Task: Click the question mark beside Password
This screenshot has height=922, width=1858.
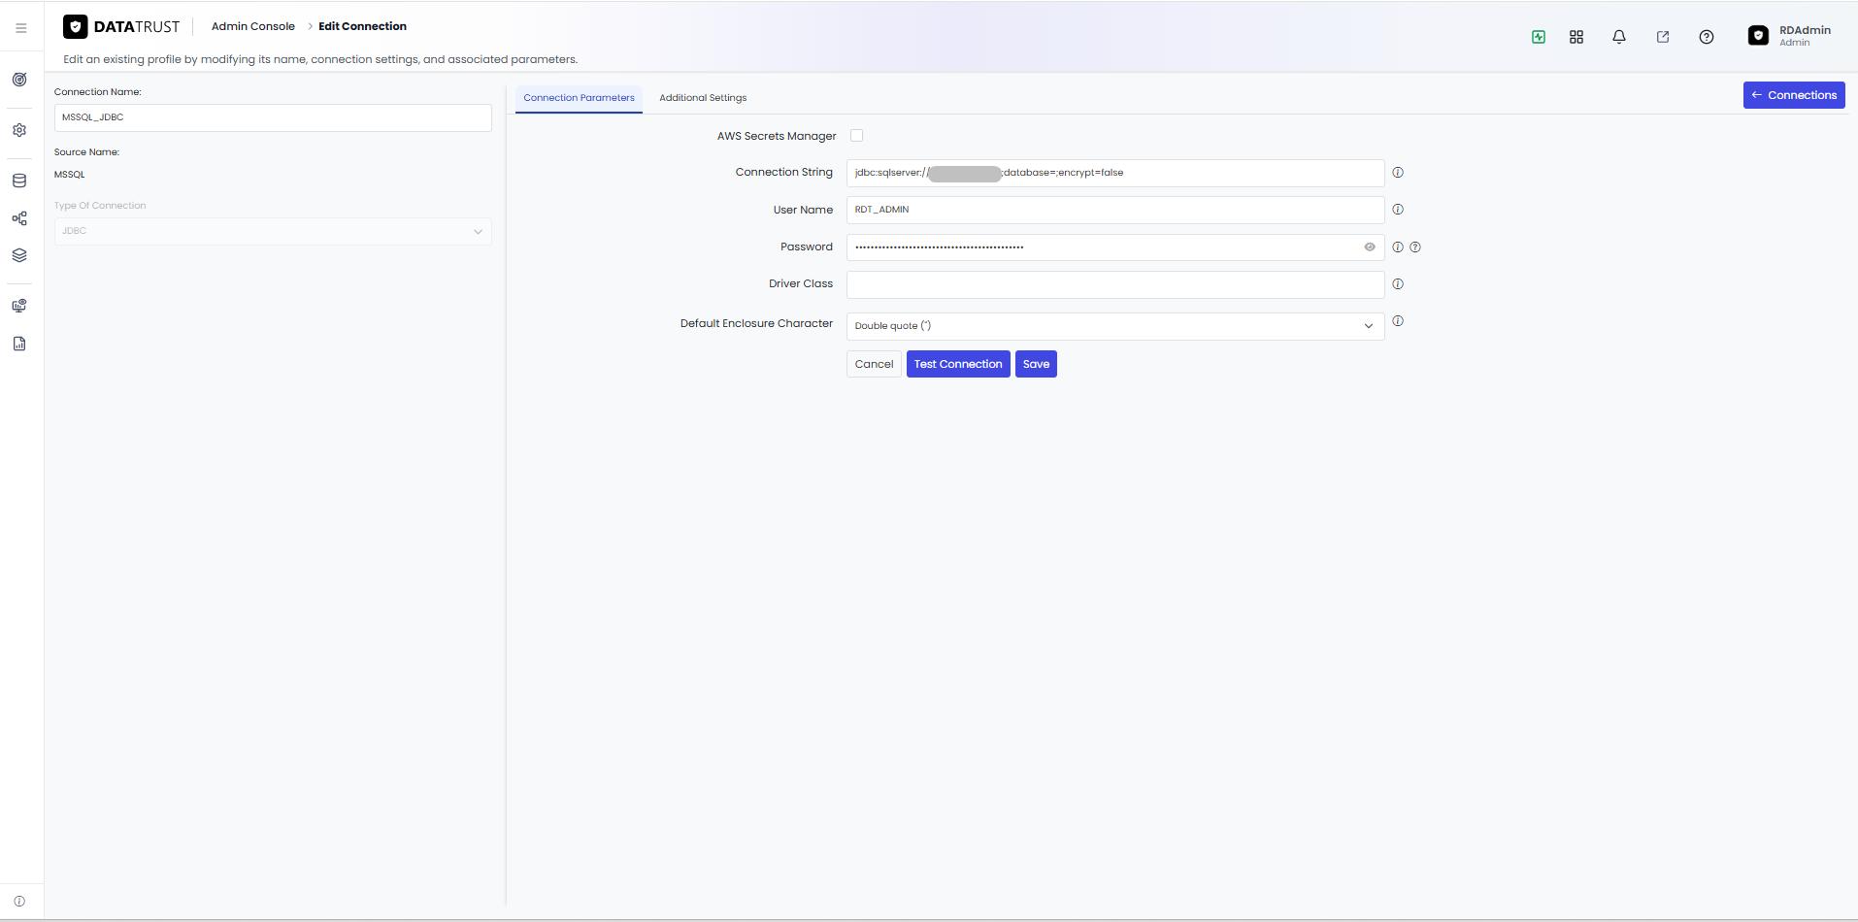Action: (x=1415, y=247)
